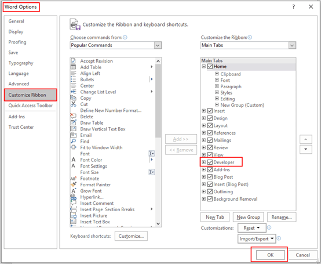The image size is (321, 264).
Task: Select the Customize Ribbon category
Action: coord(31,95)
